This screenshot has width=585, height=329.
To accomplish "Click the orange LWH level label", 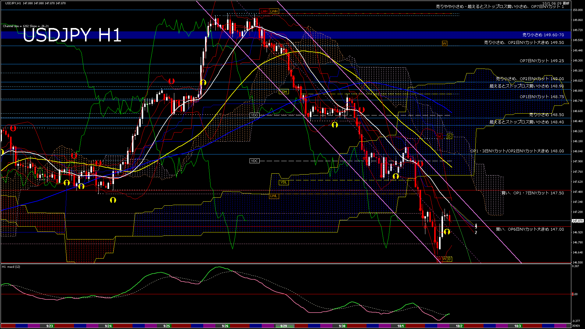I will tap(274, 11).
